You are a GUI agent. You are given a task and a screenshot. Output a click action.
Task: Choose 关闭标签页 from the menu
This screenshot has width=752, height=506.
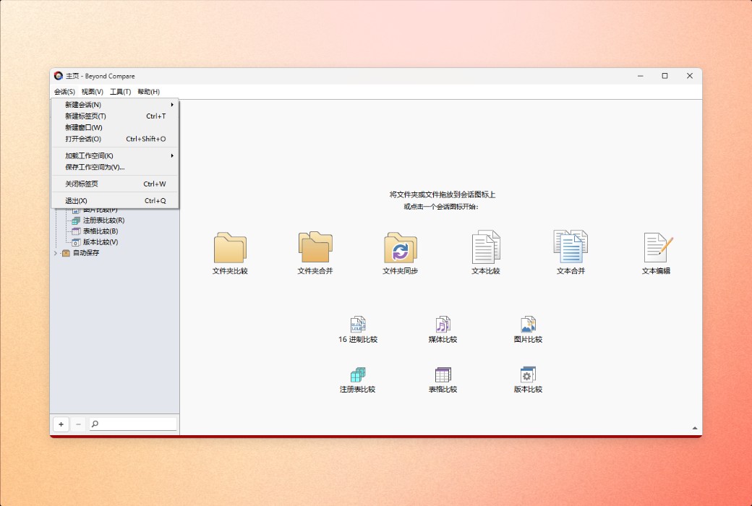pos(115,184)
